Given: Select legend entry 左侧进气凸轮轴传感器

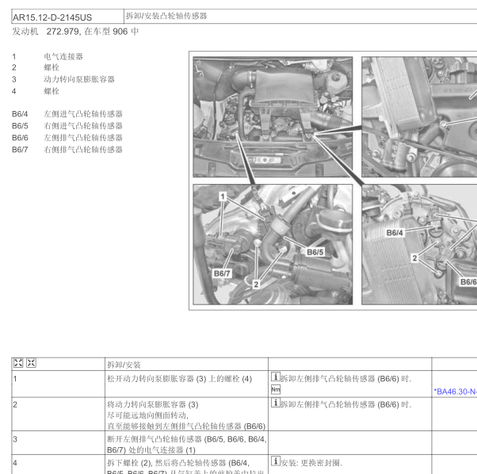Looking at the screenshot, I should [x=83, y=114].
